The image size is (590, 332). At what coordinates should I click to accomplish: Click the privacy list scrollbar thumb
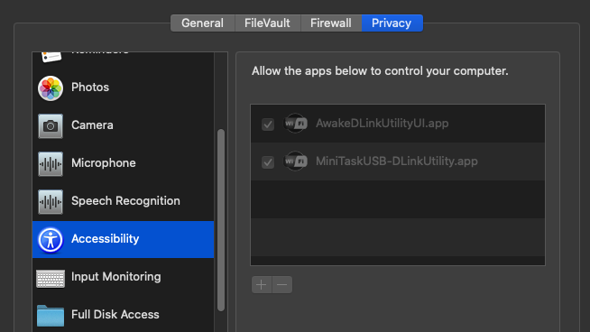click(221, 220)
